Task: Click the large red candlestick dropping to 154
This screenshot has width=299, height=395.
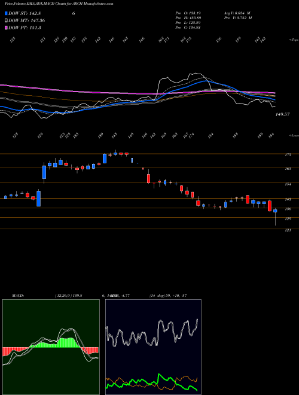Action: 148,178
